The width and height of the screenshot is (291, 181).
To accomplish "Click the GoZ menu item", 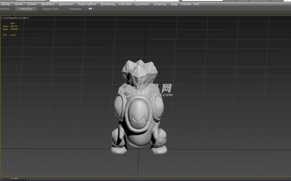I will click(x=196, y=4).
